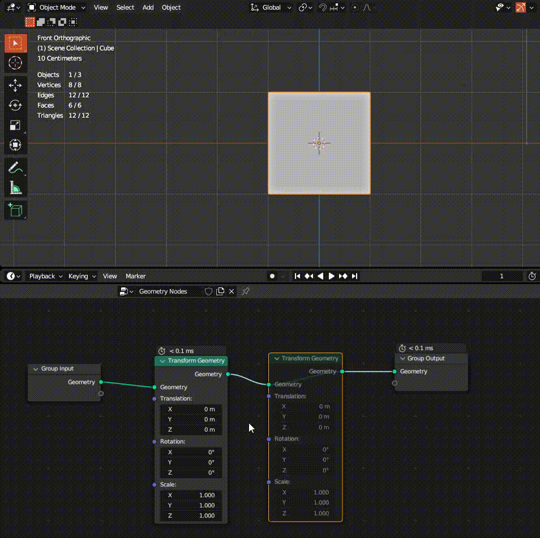The height and width of the screenshot is (538, 540).
Task: Open the pivot point dropdown
Action: click(305, 7)
